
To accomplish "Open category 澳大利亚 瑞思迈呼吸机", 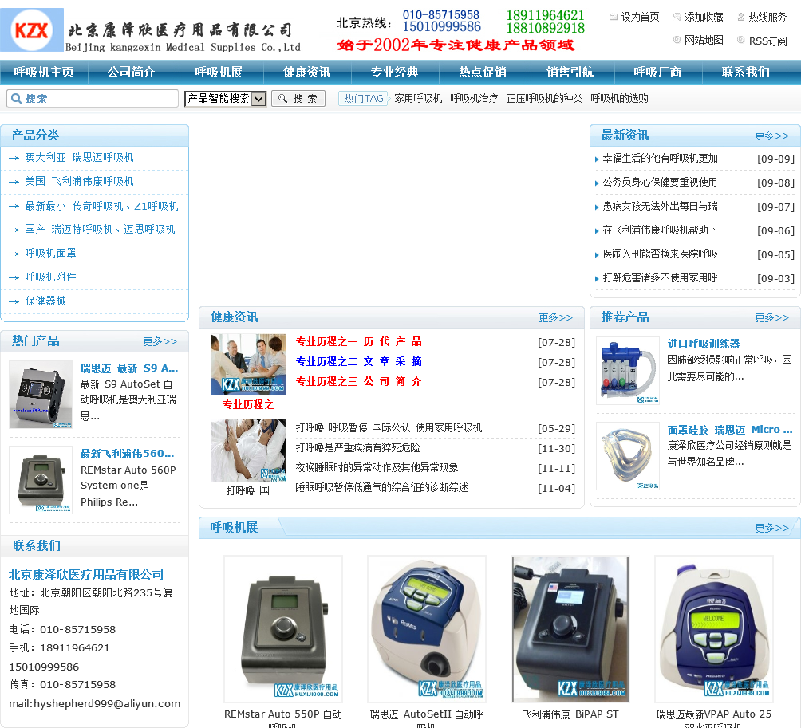I will tap(79, 157).
